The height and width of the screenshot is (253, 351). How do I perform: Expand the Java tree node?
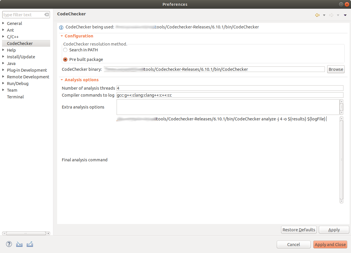coord(3,63)
